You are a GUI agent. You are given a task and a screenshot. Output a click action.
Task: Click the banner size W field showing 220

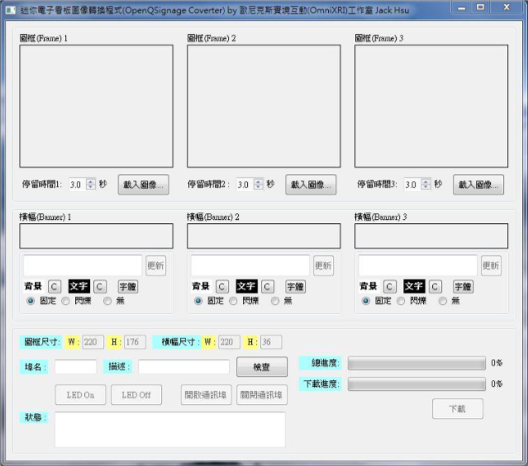(x=229, y=342)
